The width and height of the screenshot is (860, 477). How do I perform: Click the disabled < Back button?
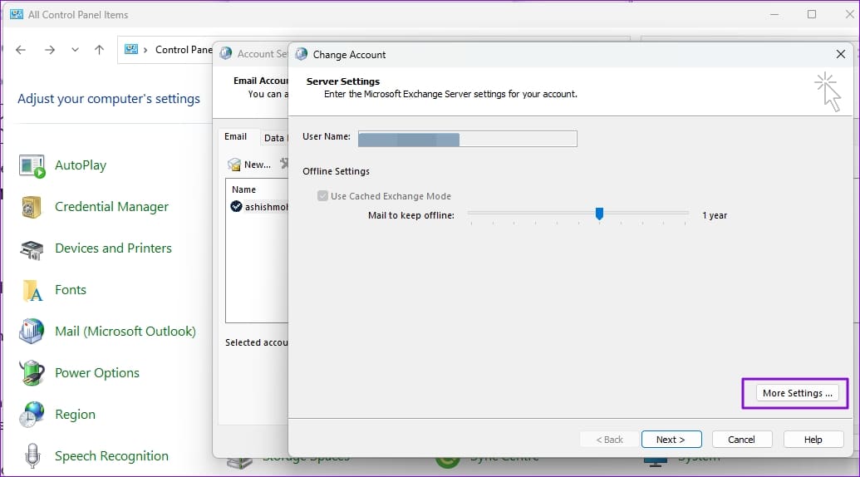(610, 439)
